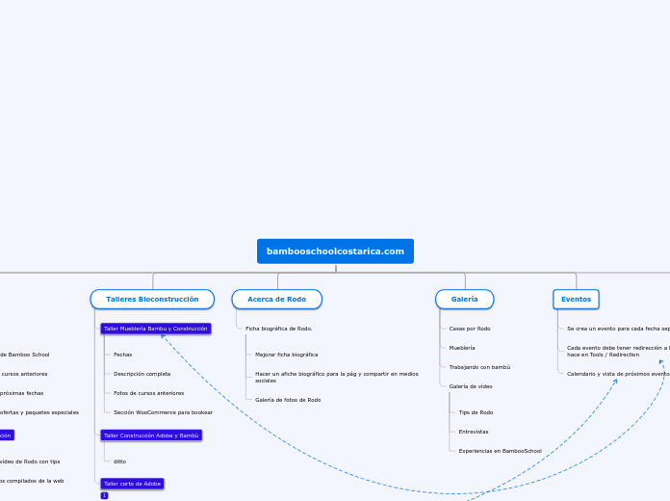Select Taller Mueblería Bambu y Construcción node

pos(156,329)
